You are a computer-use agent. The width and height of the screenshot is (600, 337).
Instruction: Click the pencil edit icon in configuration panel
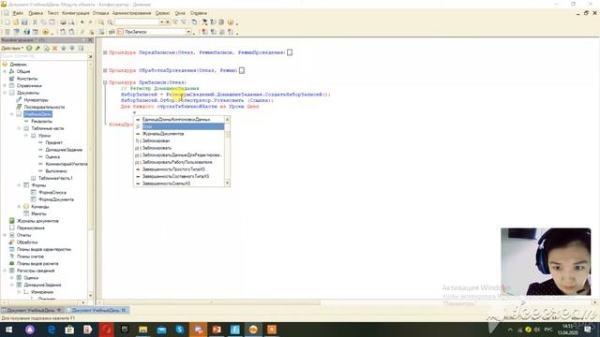(37, 48)
